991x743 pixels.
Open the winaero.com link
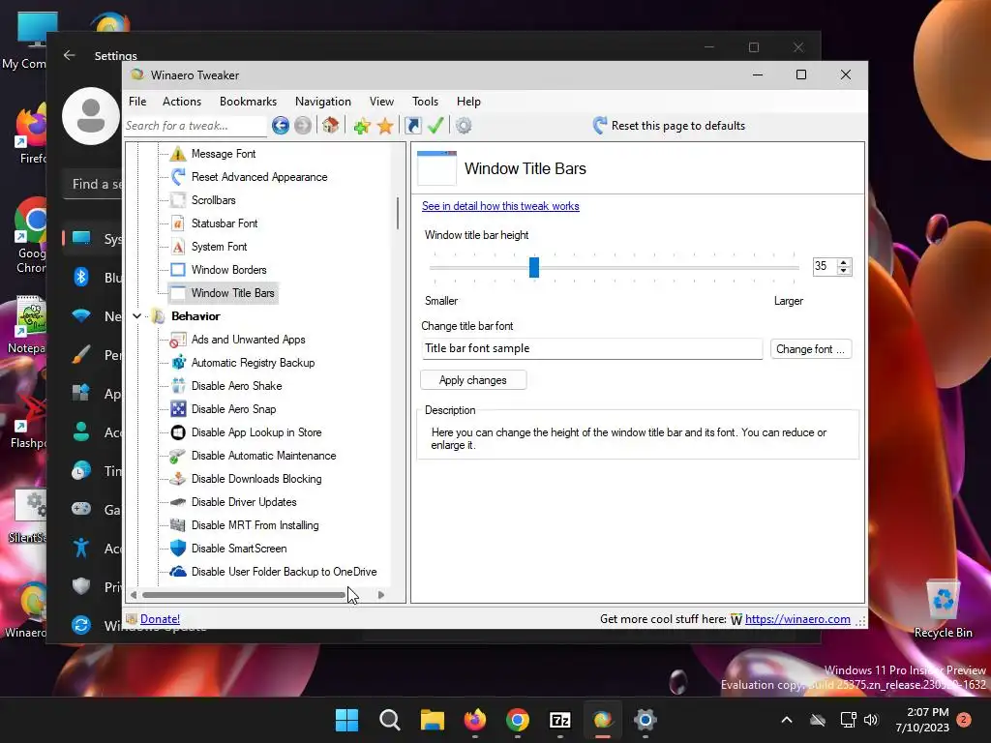[797, 619]
